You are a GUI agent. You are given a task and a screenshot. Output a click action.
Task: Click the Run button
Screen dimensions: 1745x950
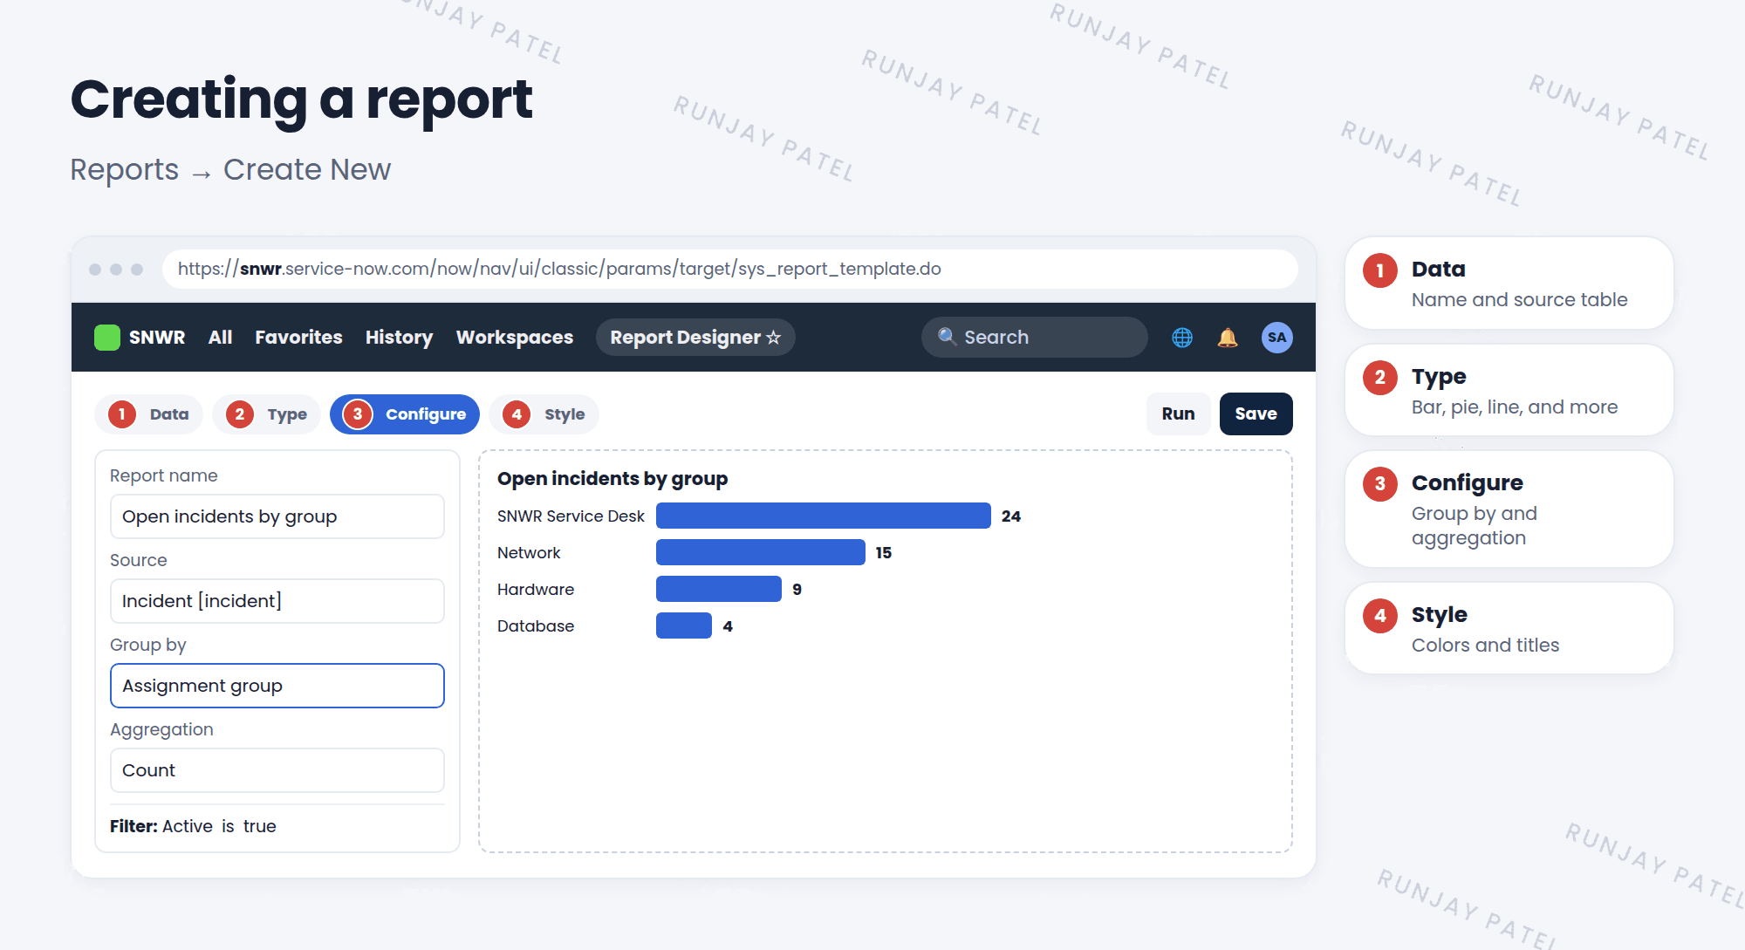1178,413
